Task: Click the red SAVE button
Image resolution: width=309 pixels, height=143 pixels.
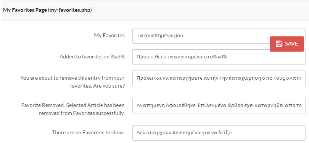Action: point(287,44)
